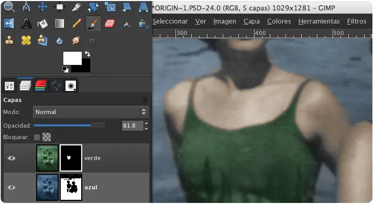Select the Paintbrush tool
This screenshot has width=374, height=204.
[x=93, y=24]
